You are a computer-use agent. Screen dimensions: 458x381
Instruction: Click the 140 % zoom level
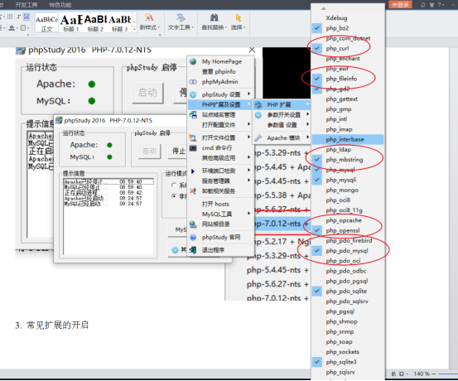click(422, 374)
